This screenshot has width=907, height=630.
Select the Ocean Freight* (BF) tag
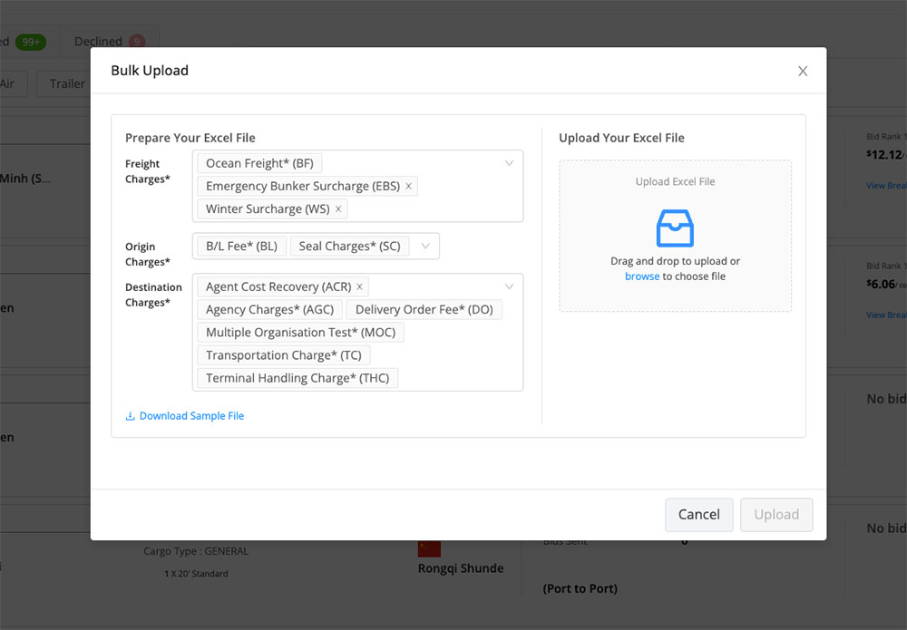[259, 163]
